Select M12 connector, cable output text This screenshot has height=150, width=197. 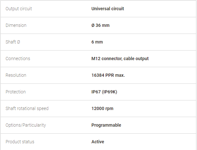pos(120,59)
